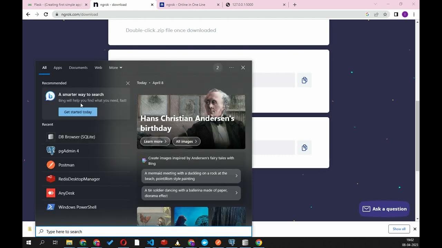The width and height of the screenshot is (442, 248).
Task: Switch to Visual Studio Code in the taskbar
Action: click(151, 242)
